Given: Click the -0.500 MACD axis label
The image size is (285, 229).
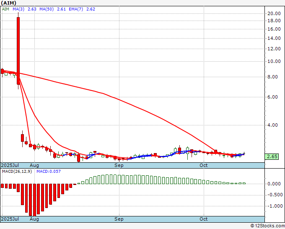Looking at the screenshot, I should 274,195.
